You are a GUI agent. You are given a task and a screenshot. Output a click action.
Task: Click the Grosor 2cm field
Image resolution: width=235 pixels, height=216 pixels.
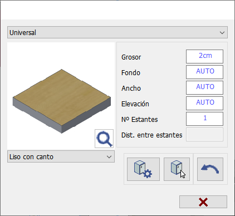pyautogui.click(x=204, y=56)
